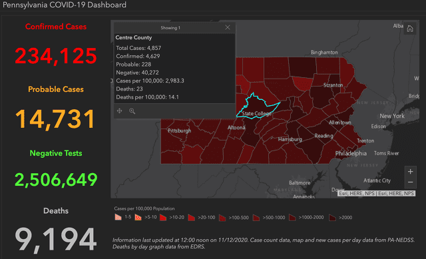The width and height of the screenshot is (426, 259).
Task: Click the Scranton label on map
Action: tap(333, 85)
